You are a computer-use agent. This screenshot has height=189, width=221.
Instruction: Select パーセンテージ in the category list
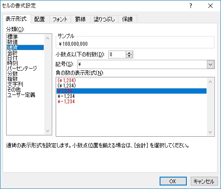pos(25,69)
